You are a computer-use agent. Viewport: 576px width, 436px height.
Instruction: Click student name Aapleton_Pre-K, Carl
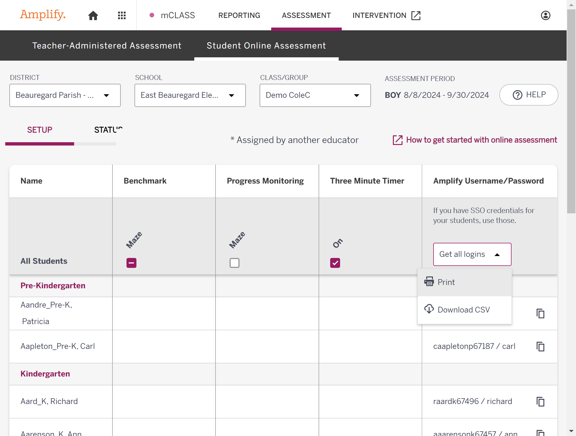coord(58,346)
